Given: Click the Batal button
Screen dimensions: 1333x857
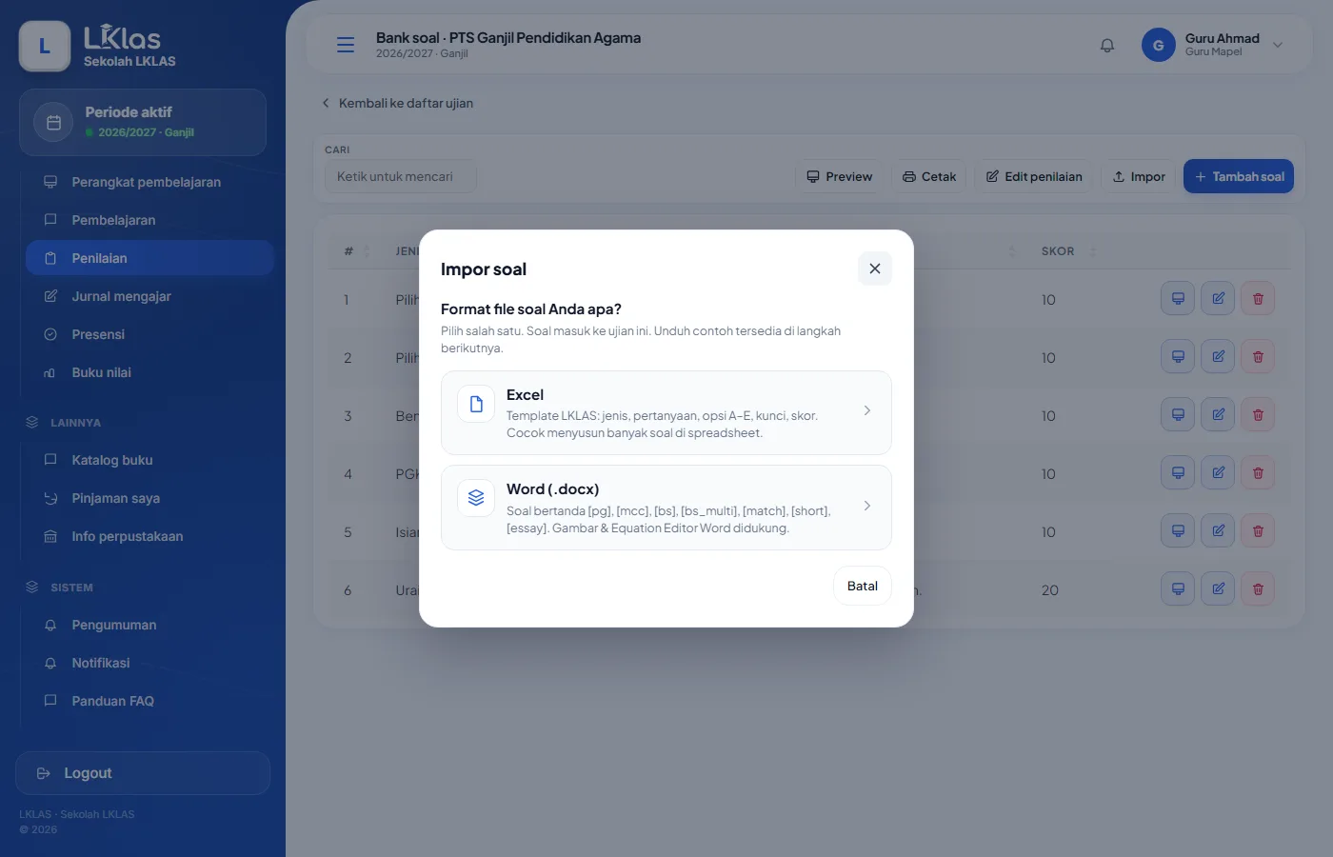Looking at the screenshot, I should coord(862,586).
